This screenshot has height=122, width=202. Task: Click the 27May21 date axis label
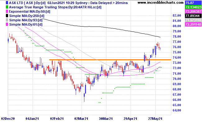[155, 119]
